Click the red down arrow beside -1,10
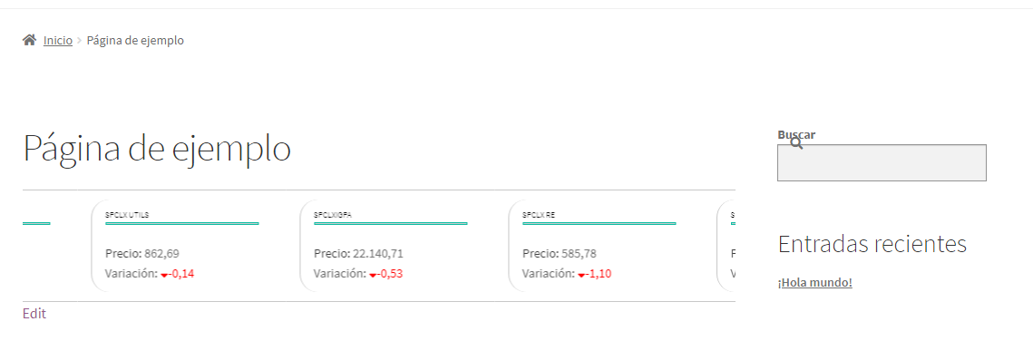Image resolution: width=1033 pixels, height=341 pixels. point(581,275)
